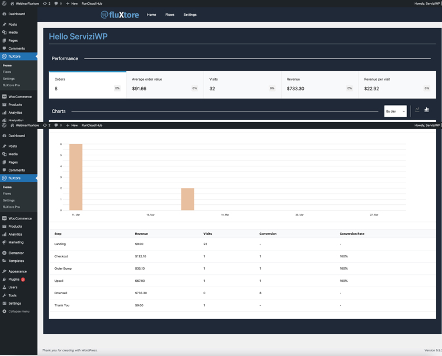Viewport: 442px width, 356px height.
Task: Select Home in the fluXtore top navigation
Action: 152,15
